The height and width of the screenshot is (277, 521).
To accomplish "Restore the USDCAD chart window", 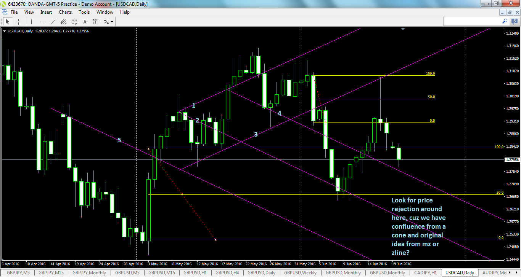I will (x=510, y=13).
